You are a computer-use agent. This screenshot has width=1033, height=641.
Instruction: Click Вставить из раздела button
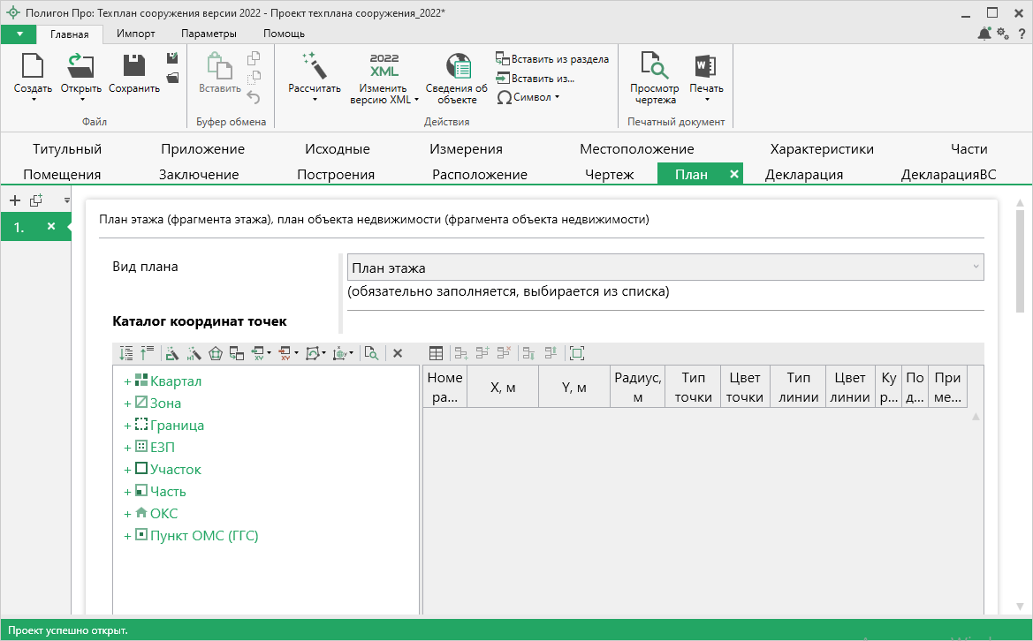pos(552,59)
